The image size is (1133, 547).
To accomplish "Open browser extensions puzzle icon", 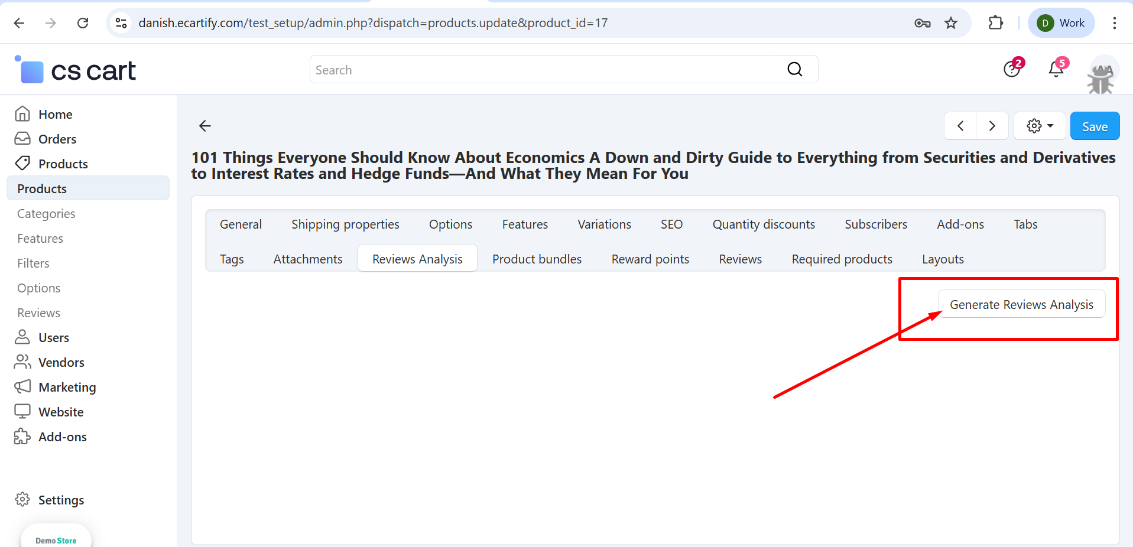I will [x=995, y=23].
